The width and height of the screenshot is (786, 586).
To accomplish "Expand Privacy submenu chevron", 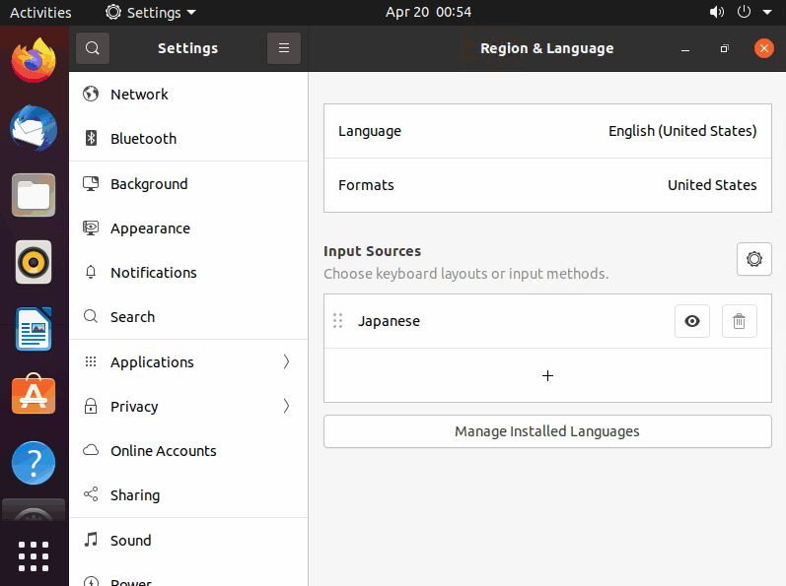I will pyautogui.click(x=286, y=407).
